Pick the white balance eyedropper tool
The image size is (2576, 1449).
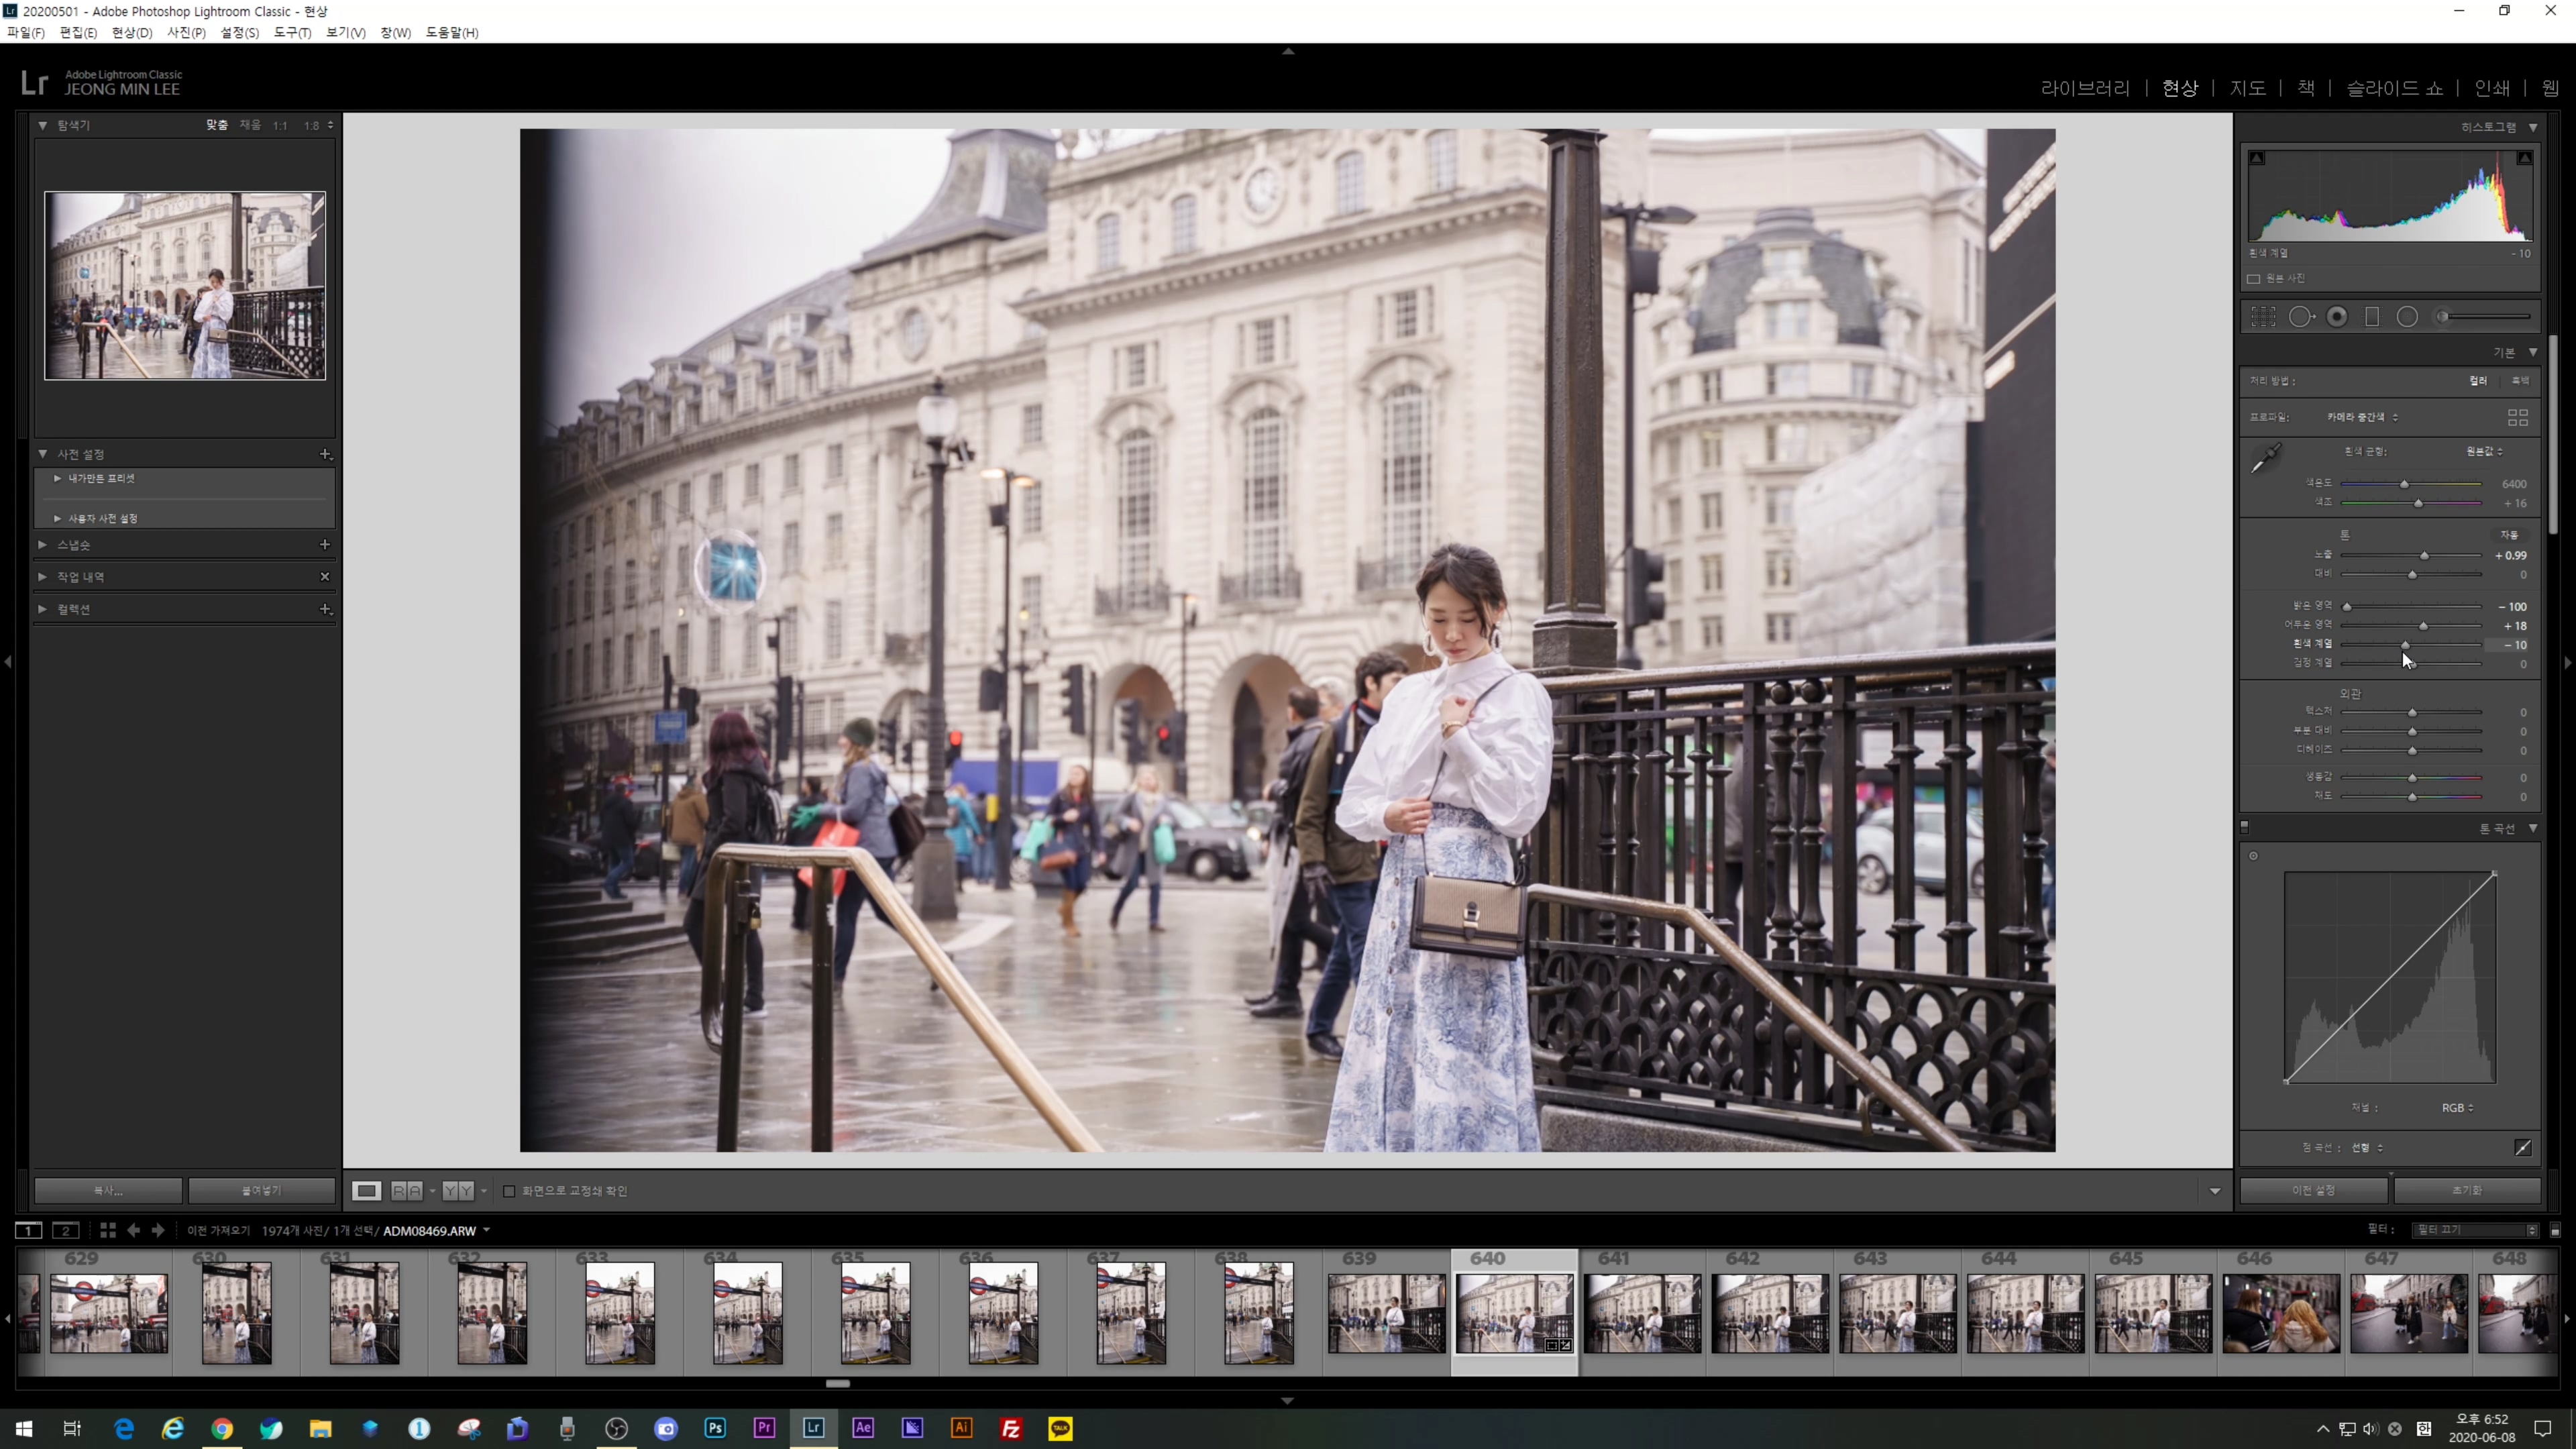point(2265,459)
